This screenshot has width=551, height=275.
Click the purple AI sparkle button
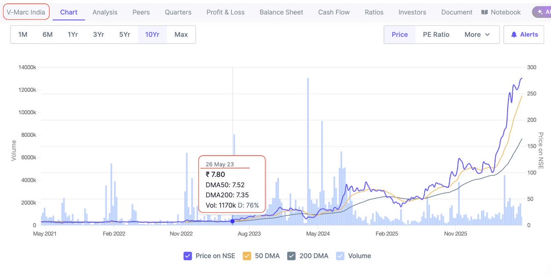click(541, 12)
